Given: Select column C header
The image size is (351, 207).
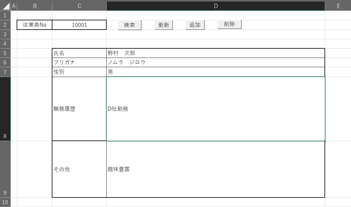Looking at the screenshot, I should [x=79, y=6].
